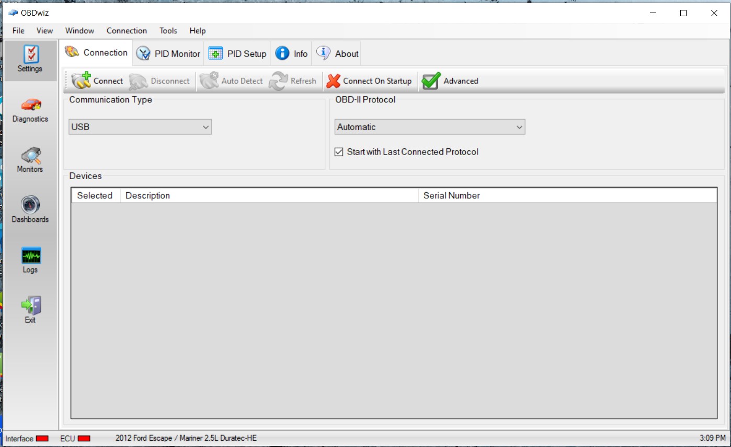Click the 2012 Ford Escape vehicle label

click(186, 438)
